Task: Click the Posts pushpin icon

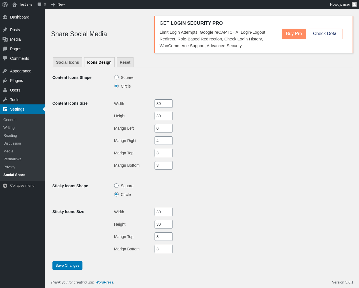Action: 5,30
